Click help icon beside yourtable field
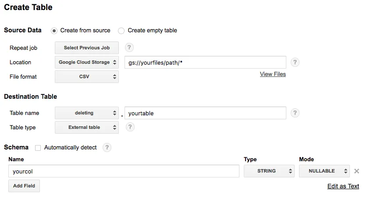Screen dimensions: 367x201 [295, 113]
